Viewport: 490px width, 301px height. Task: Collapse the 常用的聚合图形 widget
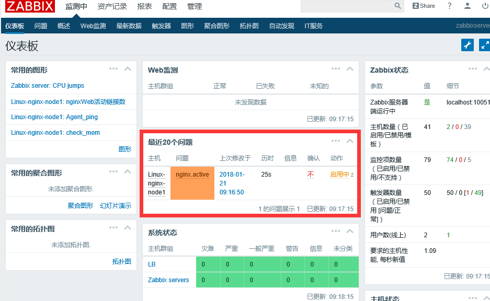(128, 171)
